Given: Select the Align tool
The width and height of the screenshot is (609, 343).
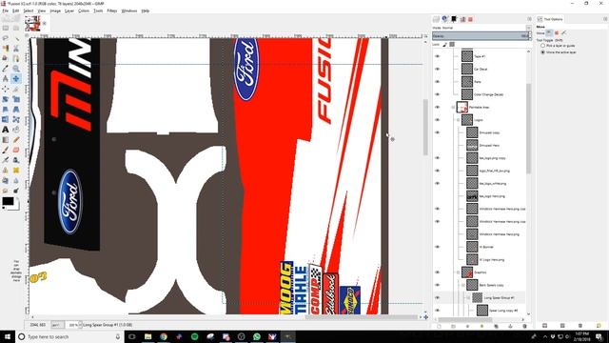Looking at the screenshot, I should 6,89.
